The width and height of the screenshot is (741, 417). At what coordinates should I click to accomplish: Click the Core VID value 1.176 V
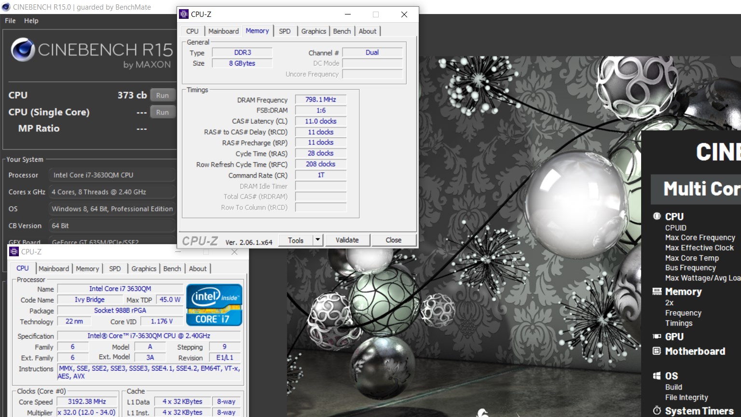(x=162, y=321)
